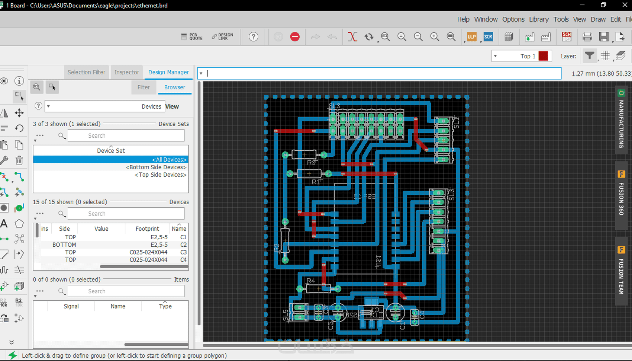Select the Move tool
The width and height of the screenshot is (632, 361).
coord(19,113)
